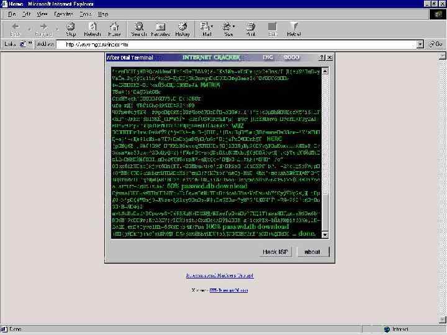Screen dimensions: 447x335
Task: Click the about button
Action: click(312, 252)
